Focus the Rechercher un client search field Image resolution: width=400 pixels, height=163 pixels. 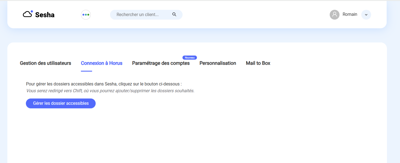click(x=146, y=15)
